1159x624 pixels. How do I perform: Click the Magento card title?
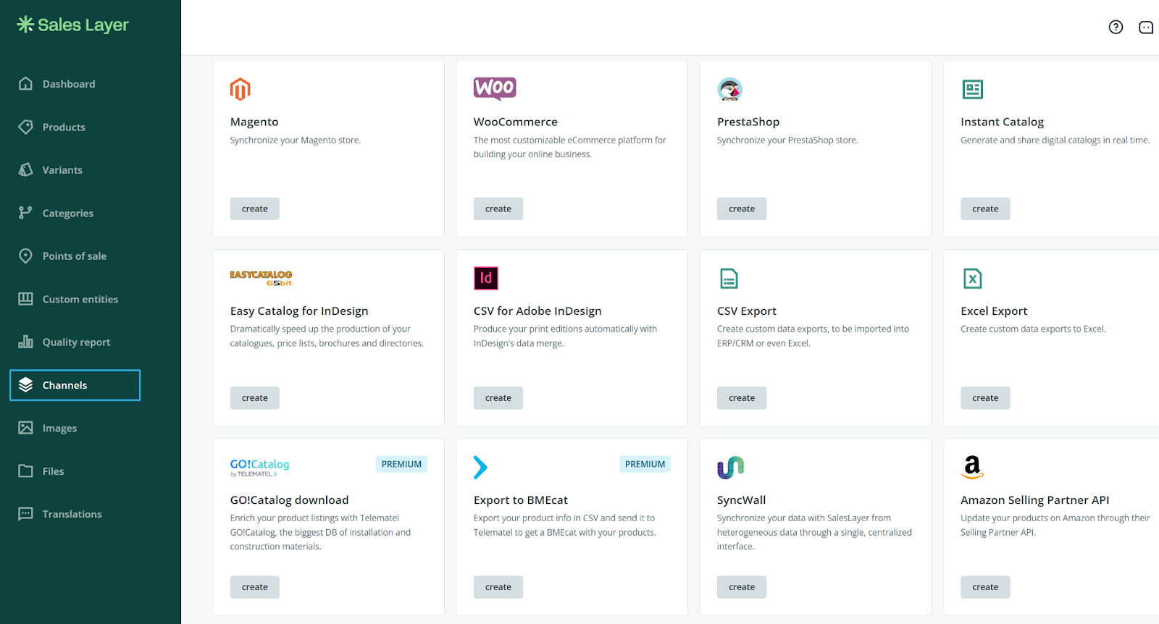point(254,122)
